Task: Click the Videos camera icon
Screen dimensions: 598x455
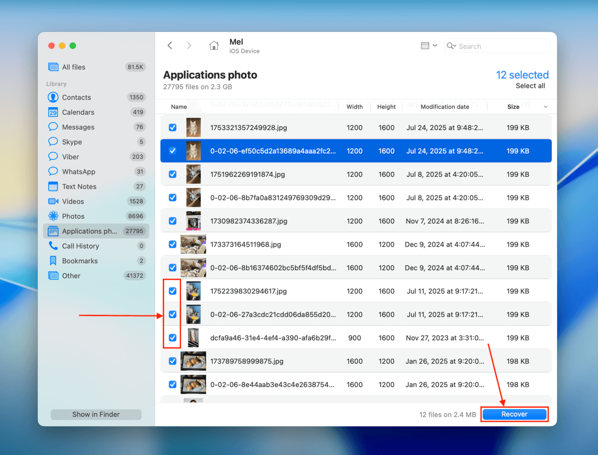Action: tap(53, 201)
